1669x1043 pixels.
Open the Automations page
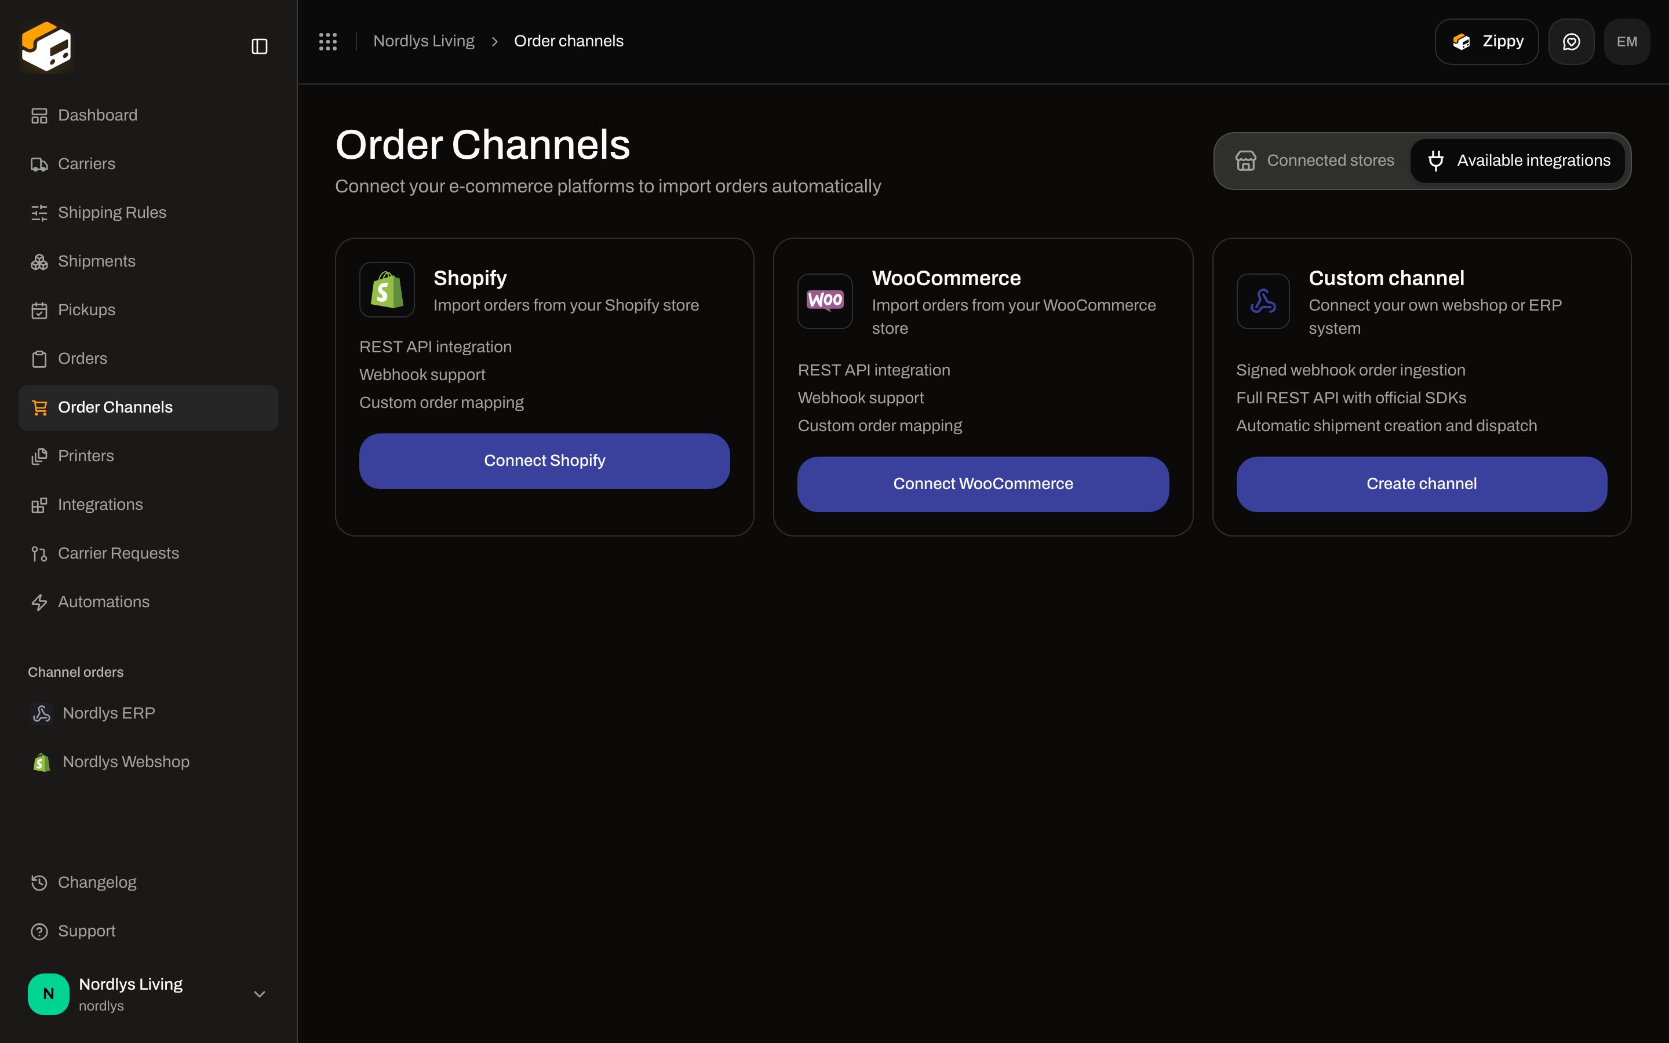click(148, 601)
